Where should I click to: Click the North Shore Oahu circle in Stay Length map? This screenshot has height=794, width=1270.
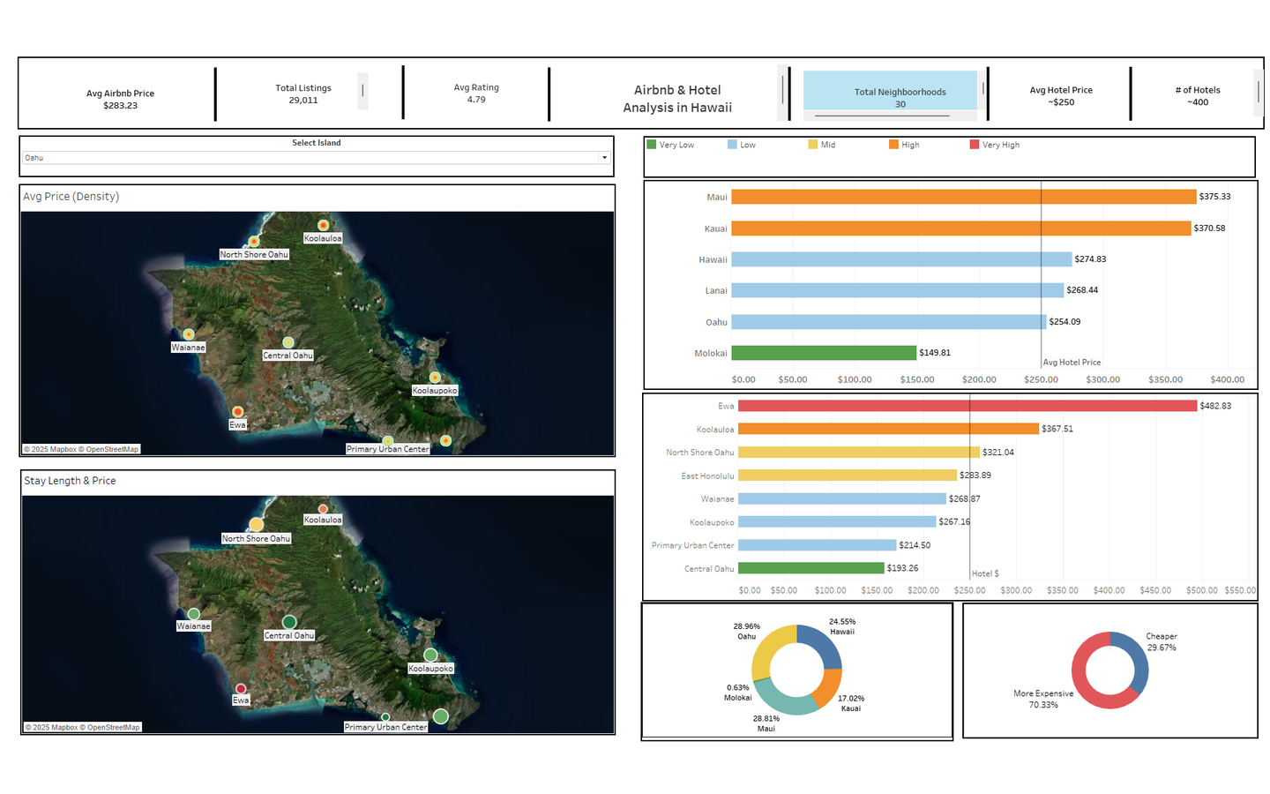point(257,525)
